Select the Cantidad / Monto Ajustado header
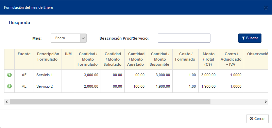This screenshot has width=272, height=128. tap(136, 59)
